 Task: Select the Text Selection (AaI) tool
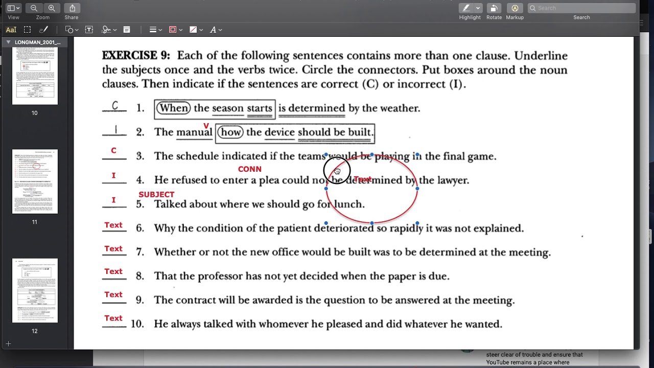[x=11, y=30]
